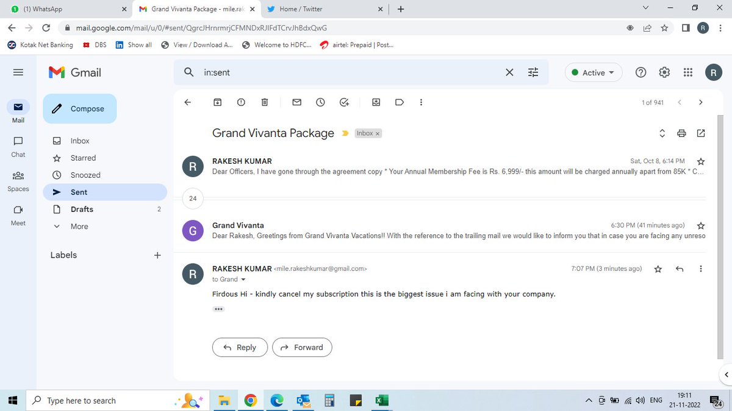Snooze this conversation clock icon
The width and height of the screenshot is (732, 411).
click(x=320, y=102)
